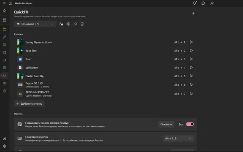
Task: Run the ВЕРХНИЙ РЕГИСТР action
Action: 191,94
